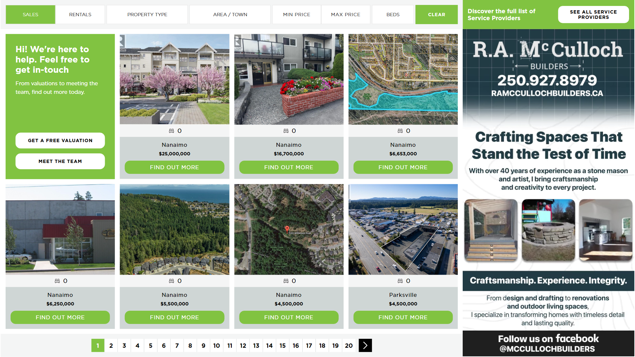635x357 pixels.
Task: Go to page 7 of results
Action: [177, 345]
